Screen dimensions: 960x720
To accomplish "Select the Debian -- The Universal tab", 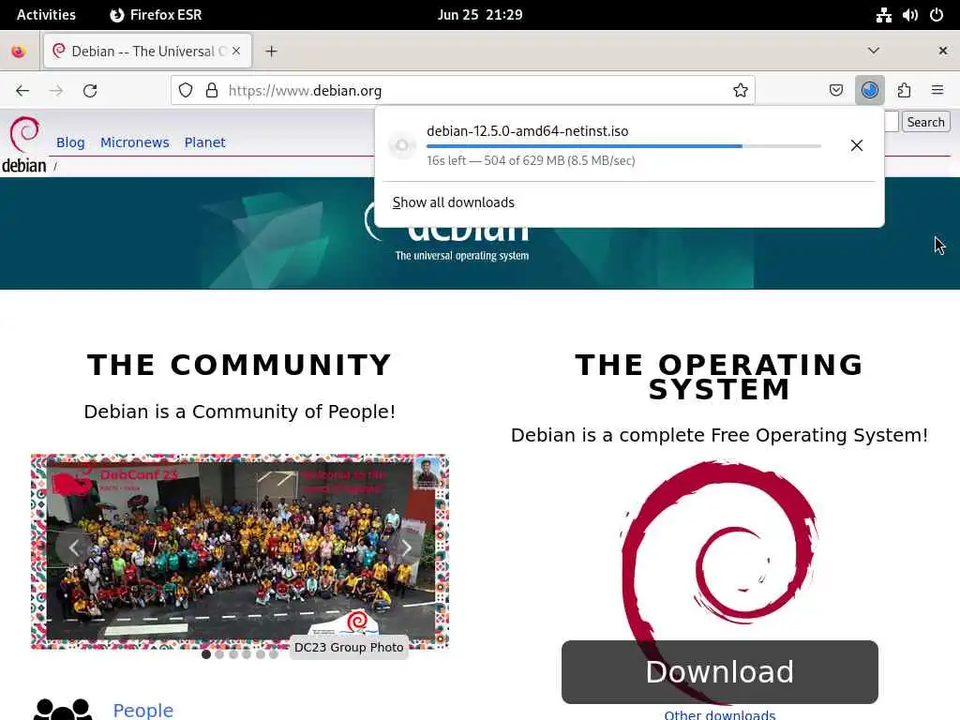I will (147, 52).
